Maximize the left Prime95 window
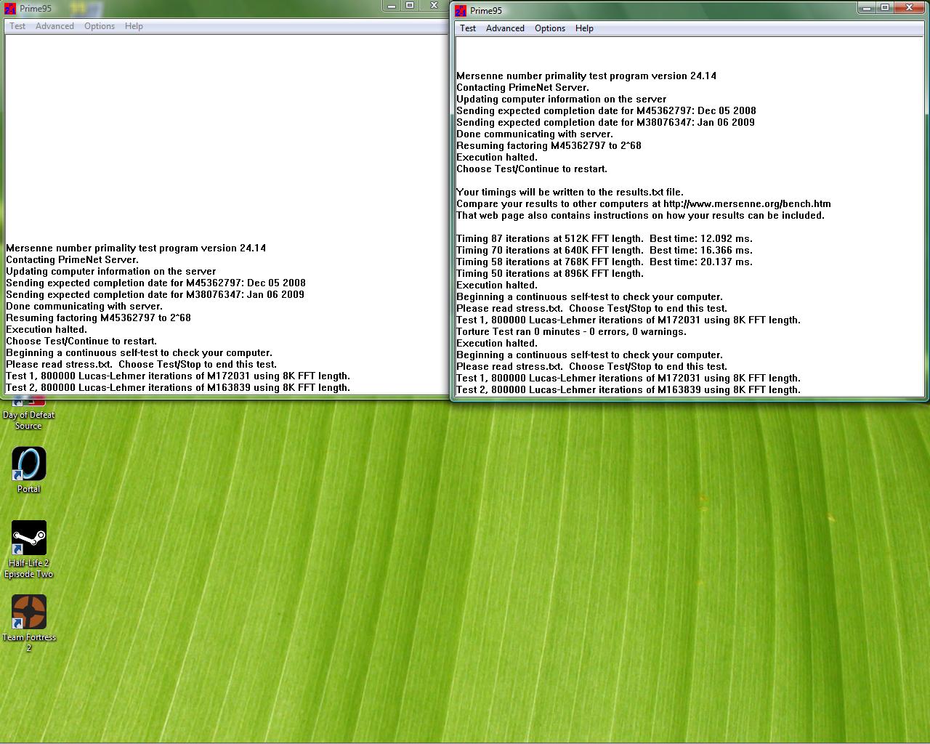 [x=410, y=6]
